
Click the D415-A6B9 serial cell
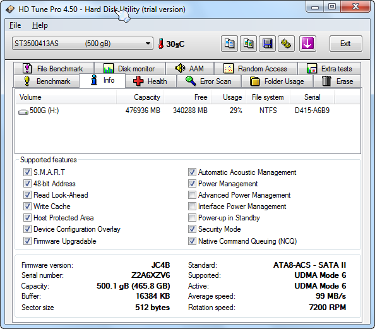click(312, 111)
